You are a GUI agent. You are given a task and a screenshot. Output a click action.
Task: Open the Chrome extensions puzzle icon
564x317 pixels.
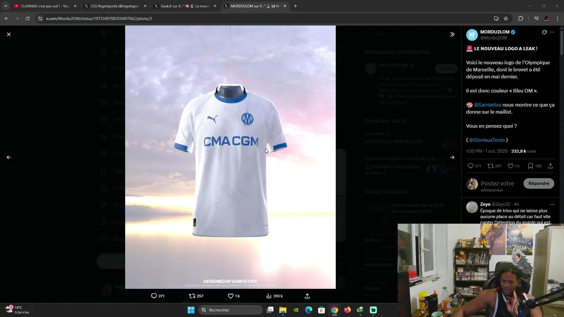pos(520,18)
